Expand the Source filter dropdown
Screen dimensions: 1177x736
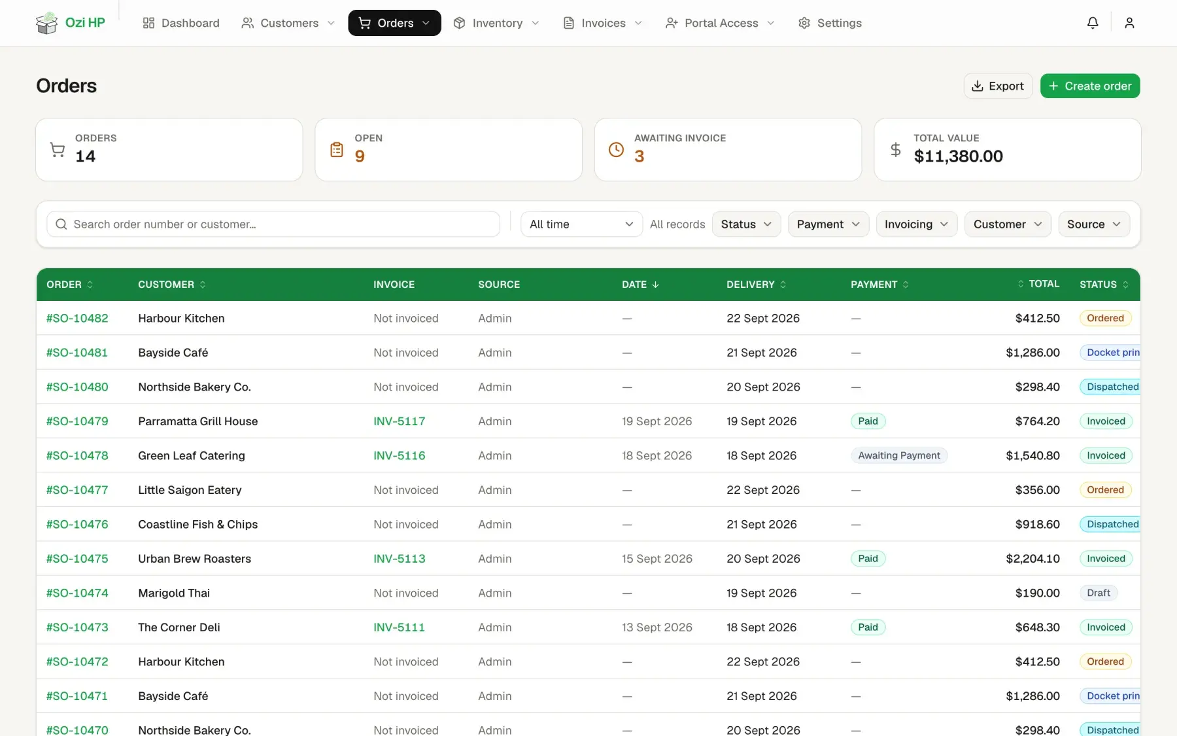tap(1094, 224)
